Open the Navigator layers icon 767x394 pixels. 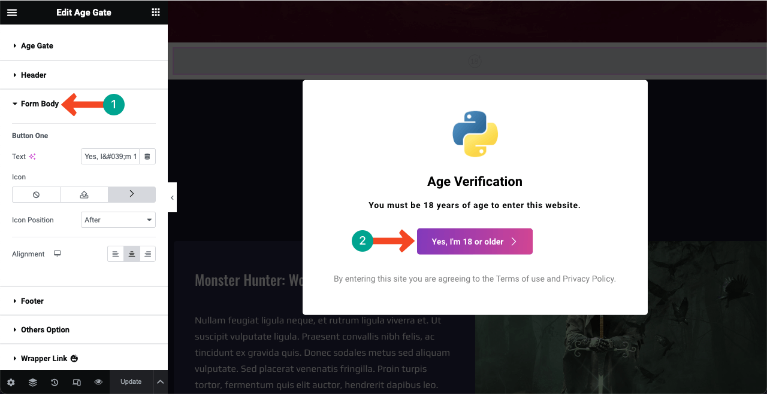pos(32,381)
